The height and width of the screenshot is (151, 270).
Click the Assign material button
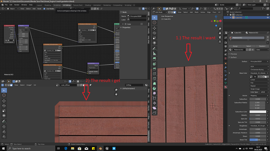tap(235, 46)
